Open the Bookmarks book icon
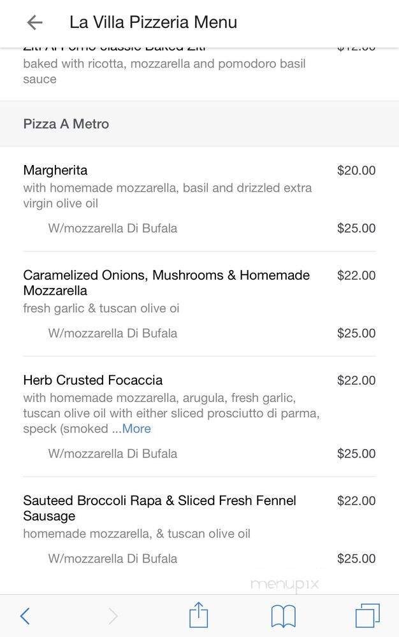Image resolution: width=399 pixels, height=637 pixels. (x=283, y=616)
